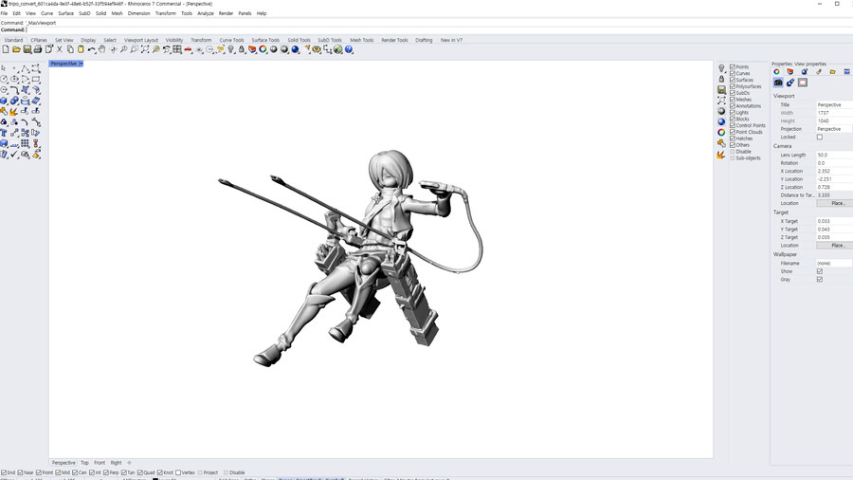Click the four viewports grid icon

point(177,49)
